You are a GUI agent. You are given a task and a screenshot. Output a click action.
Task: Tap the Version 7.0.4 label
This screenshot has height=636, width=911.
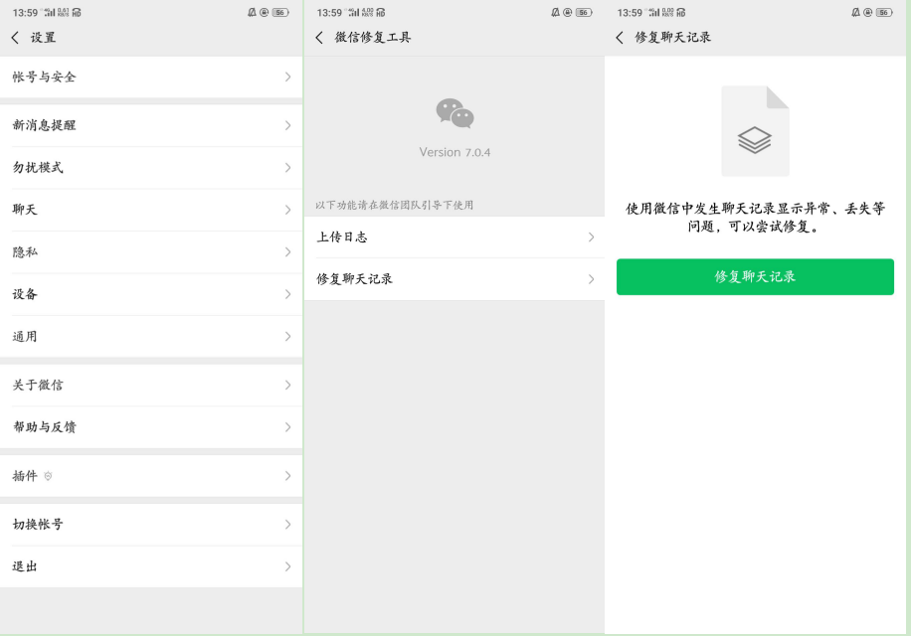pos(453,151)
